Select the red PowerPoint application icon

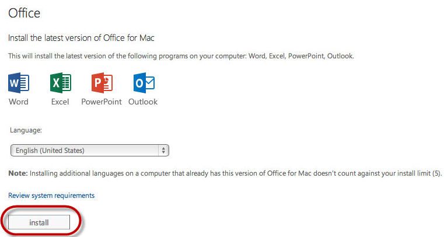102,83
